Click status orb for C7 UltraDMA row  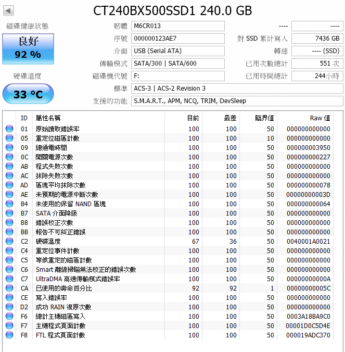tap(9, 279)
